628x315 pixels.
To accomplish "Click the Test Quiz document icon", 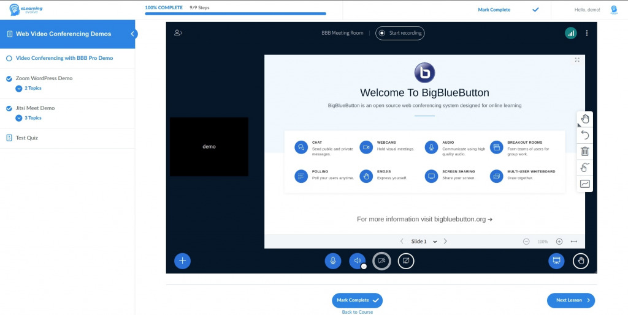I will click(9, 138).
